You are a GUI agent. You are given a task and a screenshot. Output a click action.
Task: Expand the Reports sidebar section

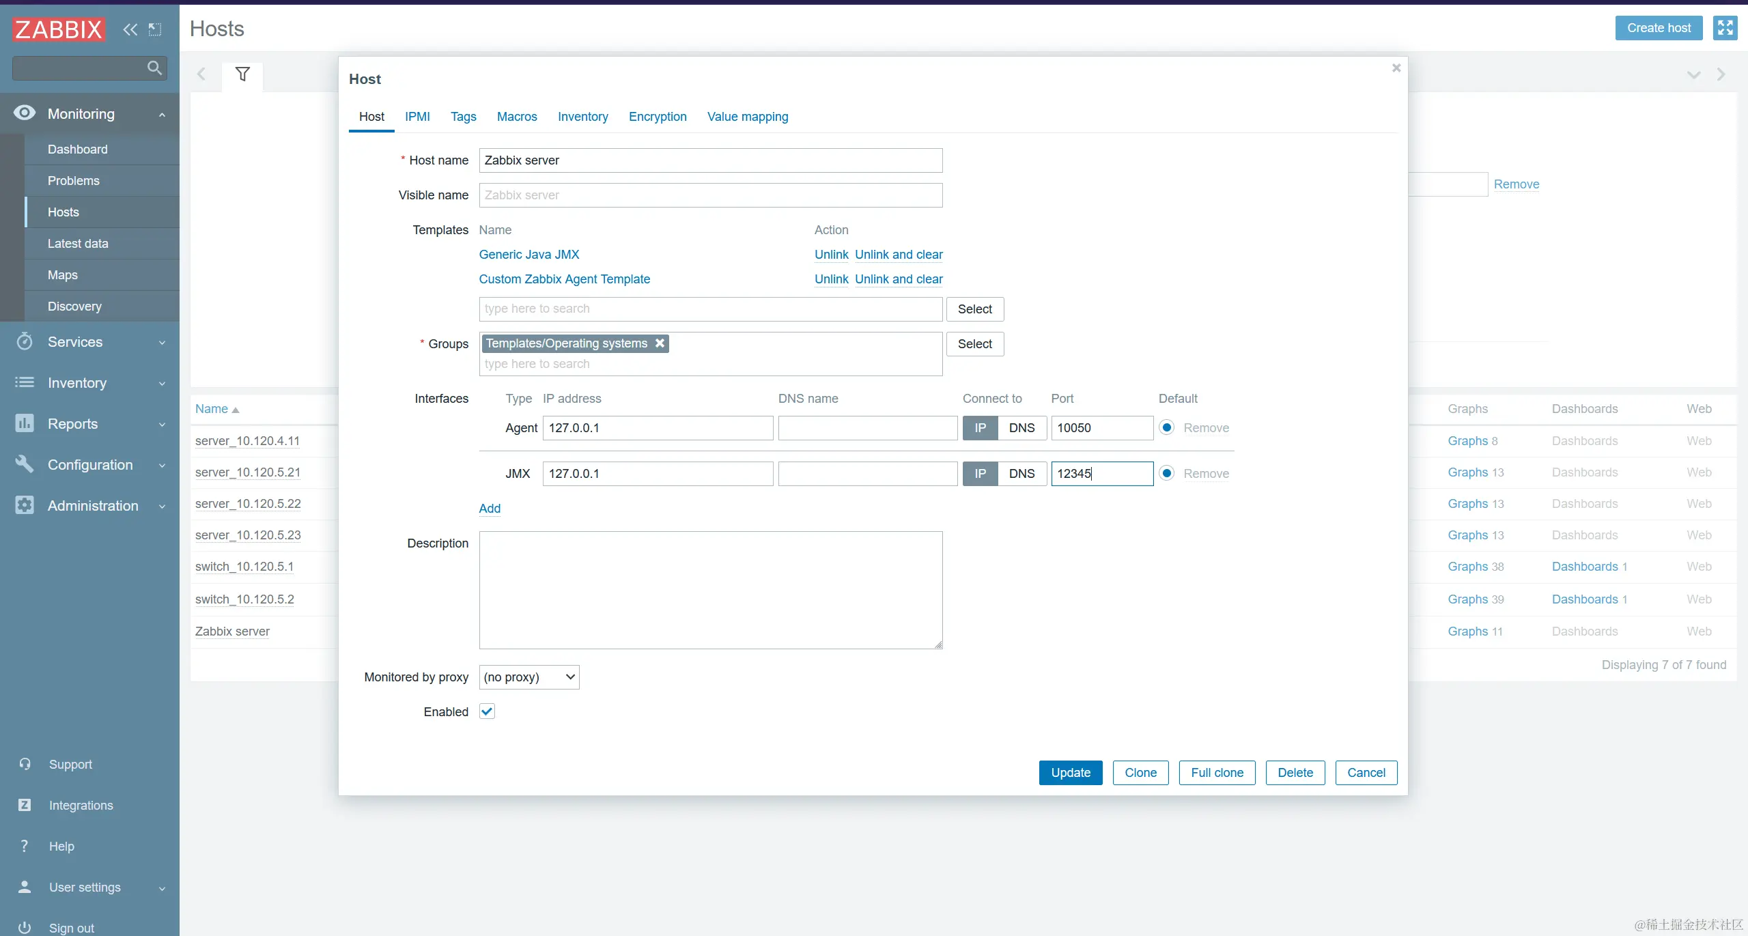coord(73,424)
